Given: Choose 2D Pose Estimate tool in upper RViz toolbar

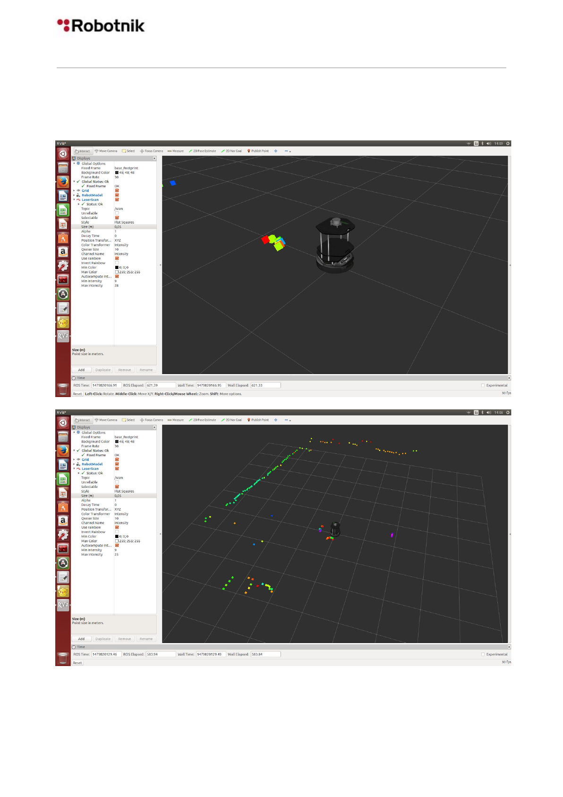Looking at the screenshot, I should tap(202, 151).
